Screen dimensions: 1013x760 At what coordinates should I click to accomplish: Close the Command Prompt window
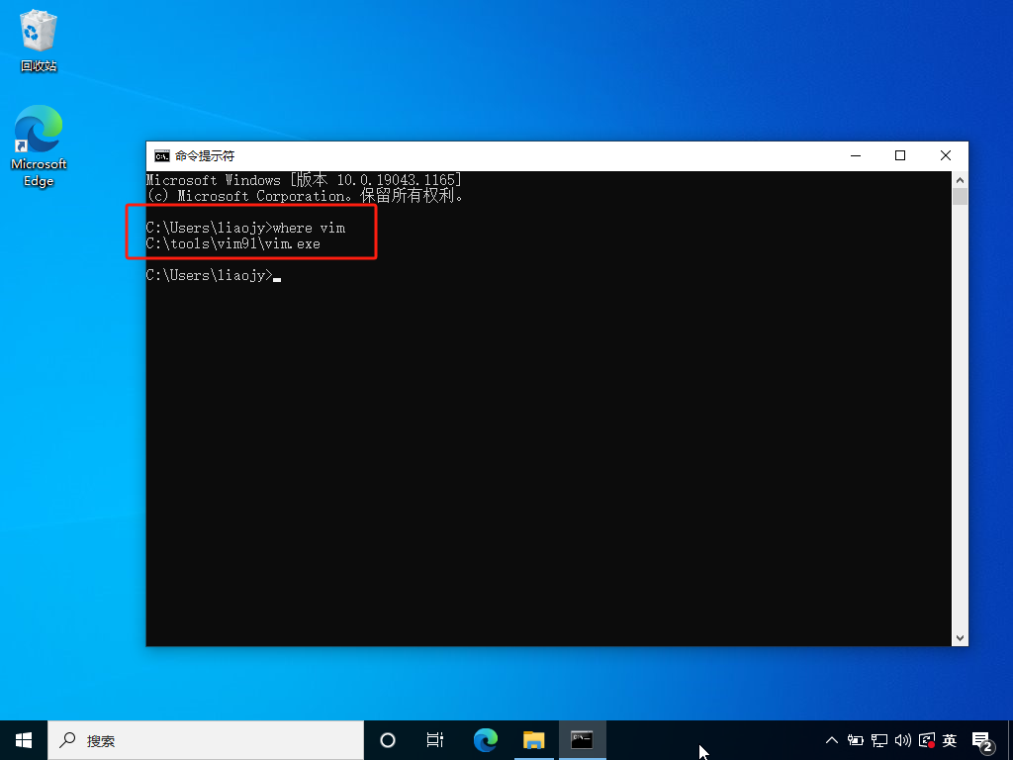946,155
